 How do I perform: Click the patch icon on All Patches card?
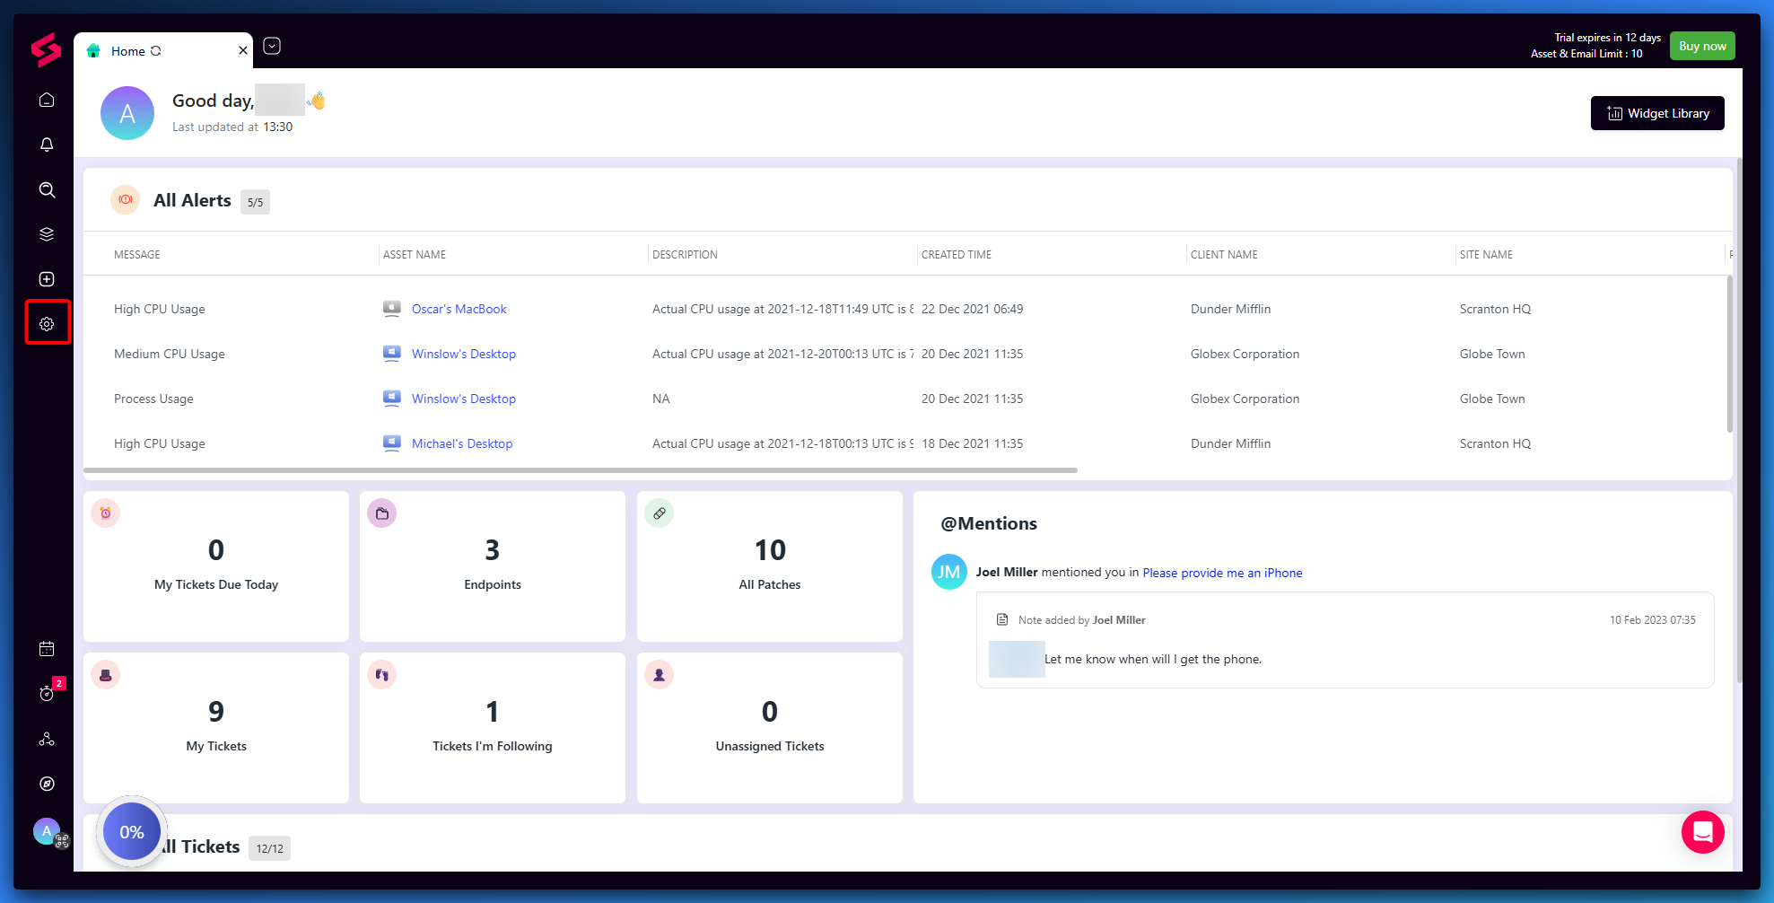click(x=660, y=513)
